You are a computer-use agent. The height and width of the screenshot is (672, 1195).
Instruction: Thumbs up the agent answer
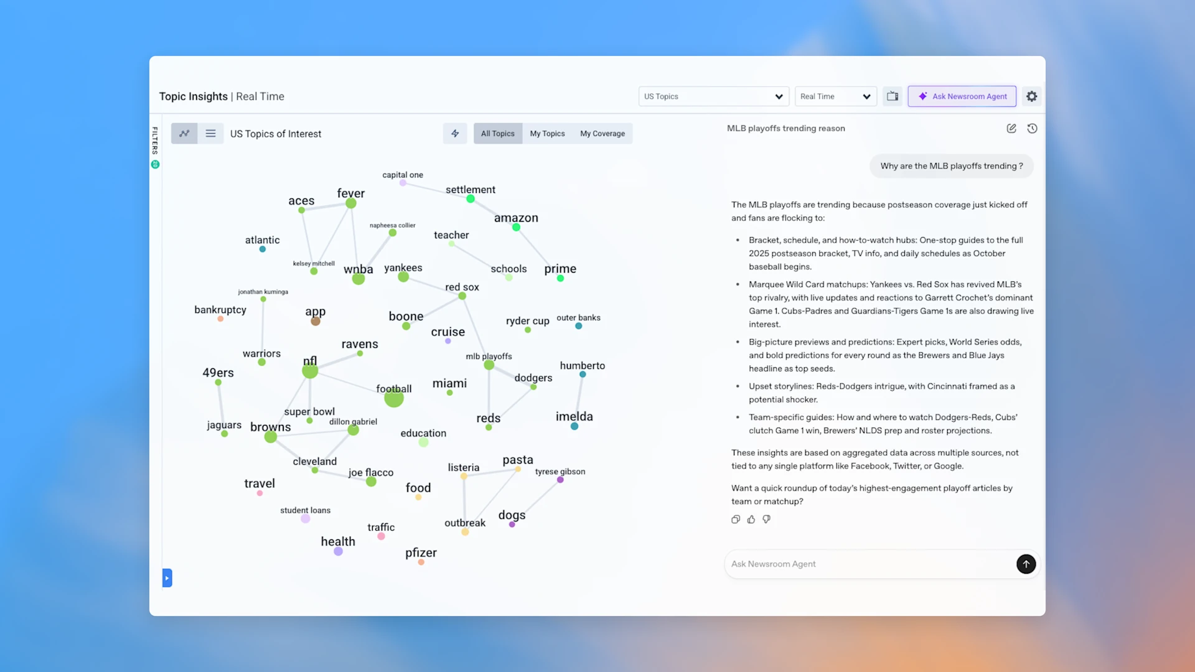[751, 519]
